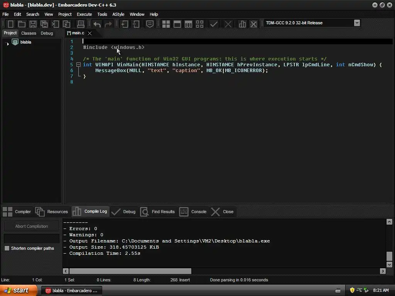
Task: Start debugging with checkmark toolbar icon
Action: 214,24
